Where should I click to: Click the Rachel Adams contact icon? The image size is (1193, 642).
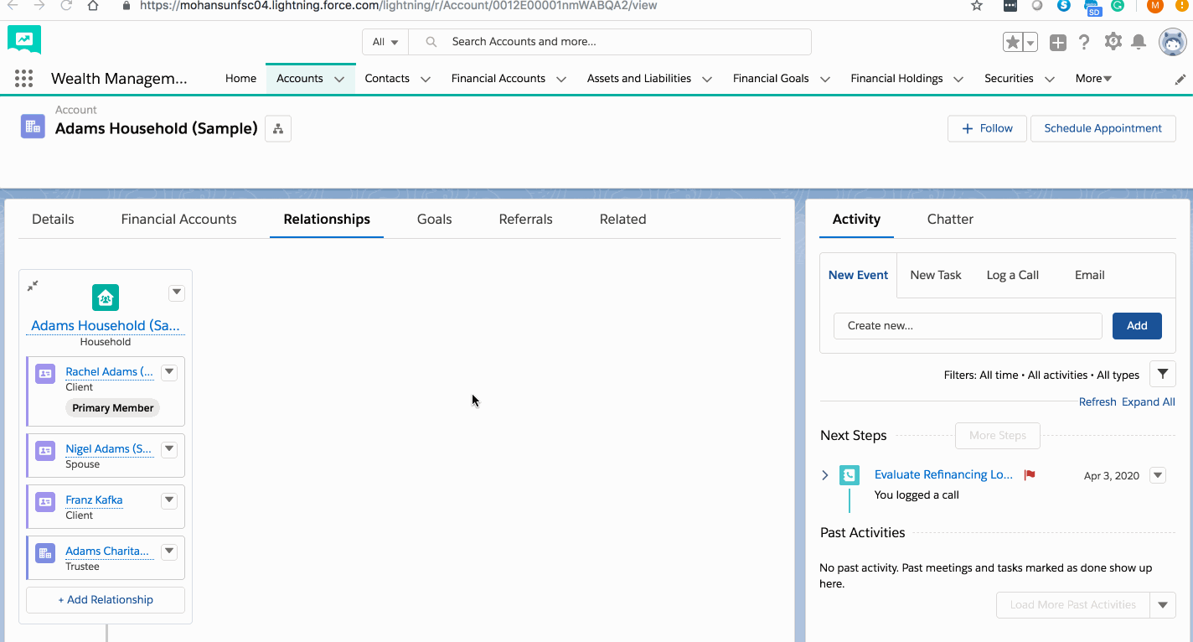(x=45, y=374)
